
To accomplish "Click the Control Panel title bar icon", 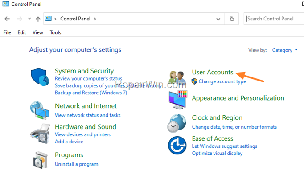I will (6, 4).
